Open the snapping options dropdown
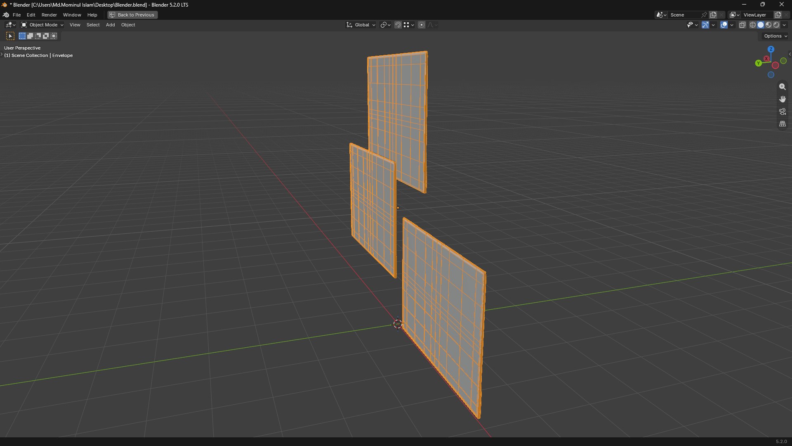 coord(409,25)
